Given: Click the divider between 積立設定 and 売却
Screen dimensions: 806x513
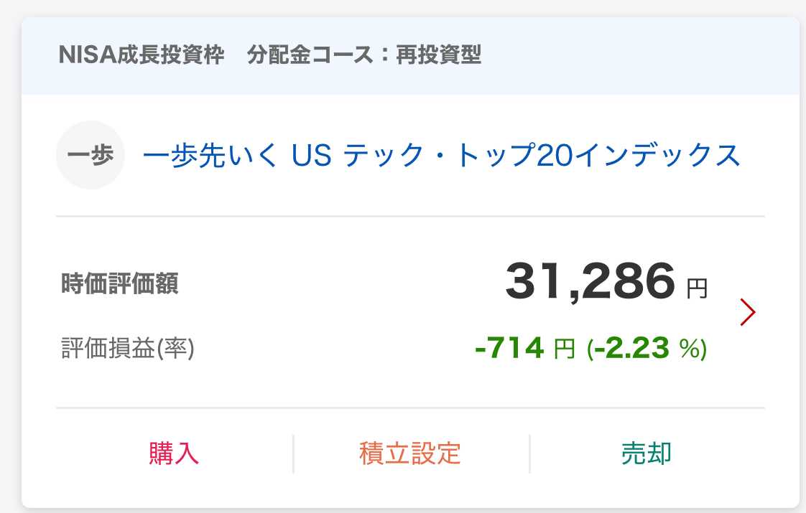Looking at the screenshot, I should (529, 453).
